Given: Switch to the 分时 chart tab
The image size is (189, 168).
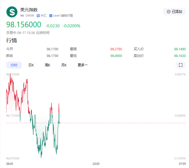Looking at the screenshot, I should [x=14, y=65].
